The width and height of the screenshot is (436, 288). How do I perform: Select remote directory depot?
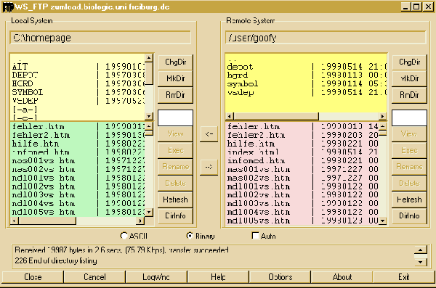coord(306,67)
